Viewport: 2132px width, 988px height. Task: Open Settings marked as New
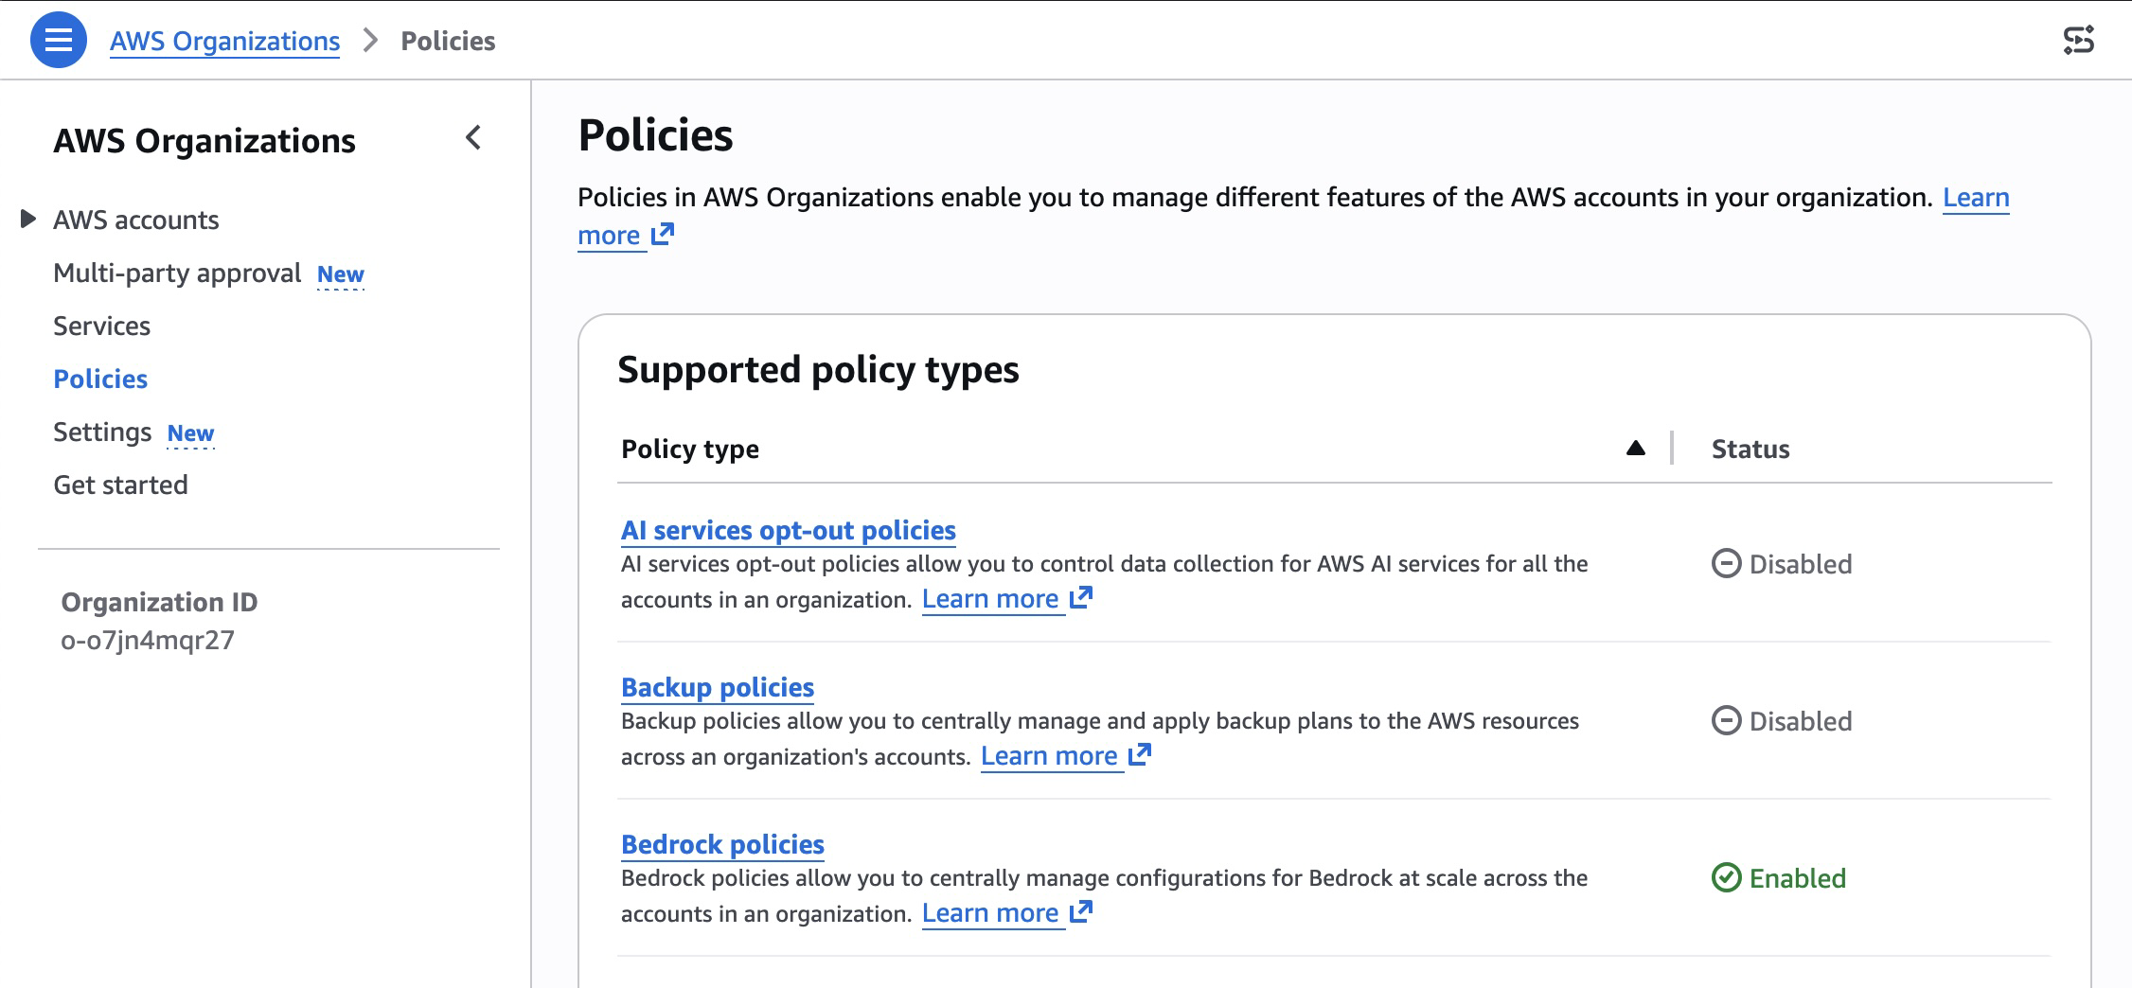(x=104, y=432)
